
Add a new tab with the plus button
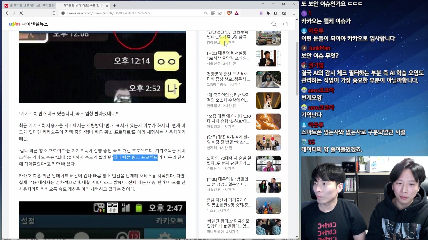pos(115,6)
